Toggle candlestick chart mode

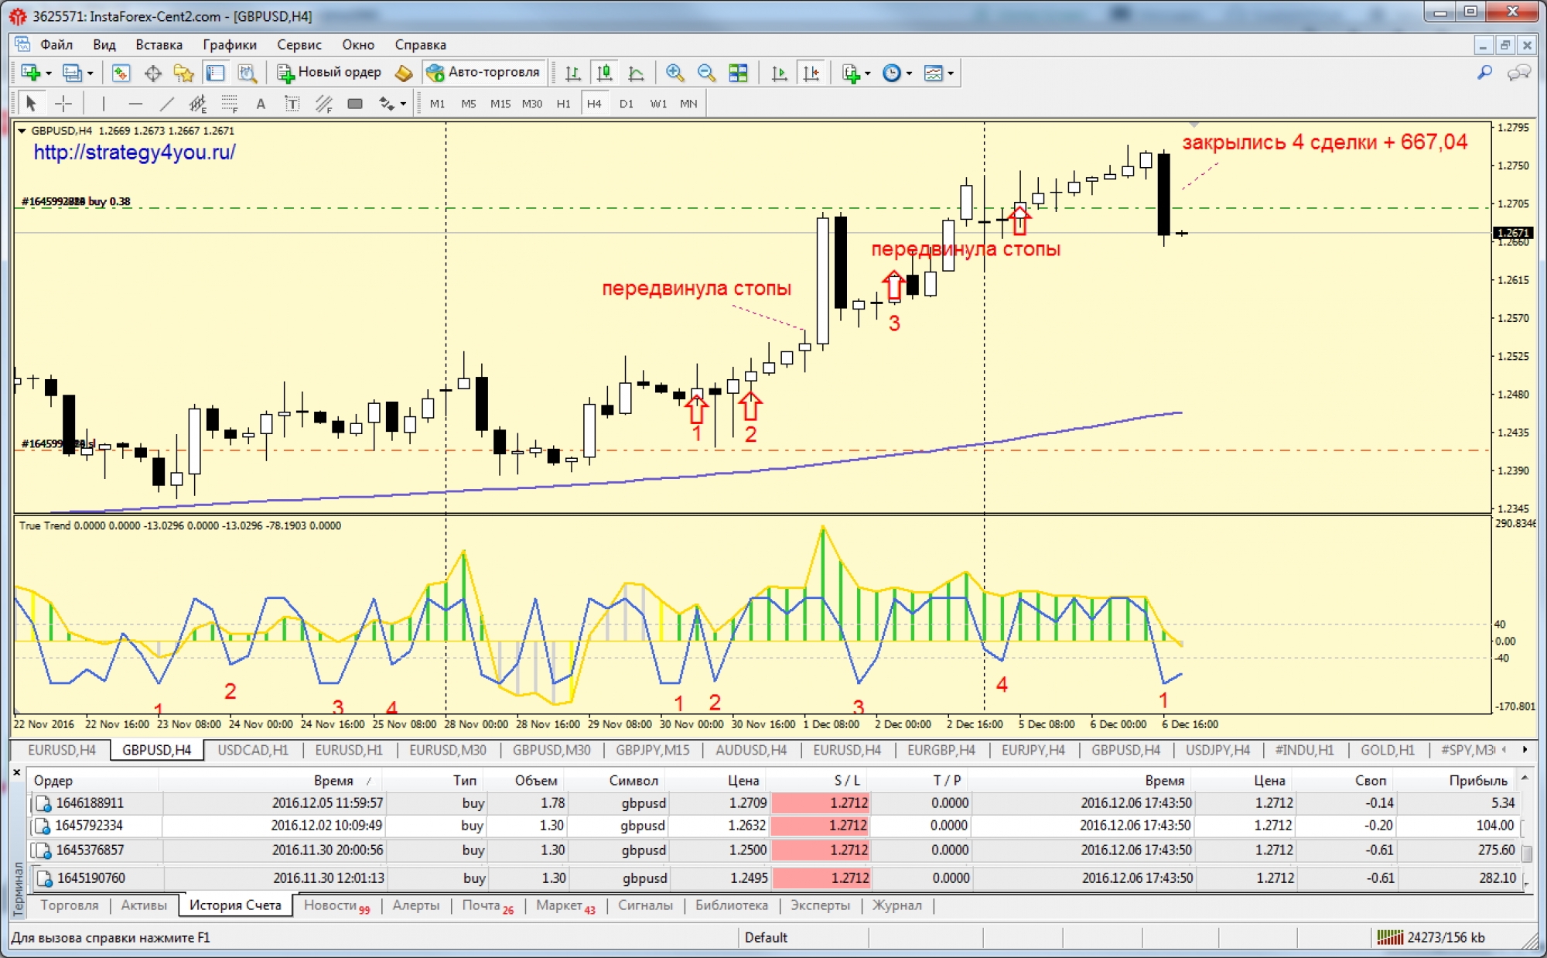coord(604,73)
